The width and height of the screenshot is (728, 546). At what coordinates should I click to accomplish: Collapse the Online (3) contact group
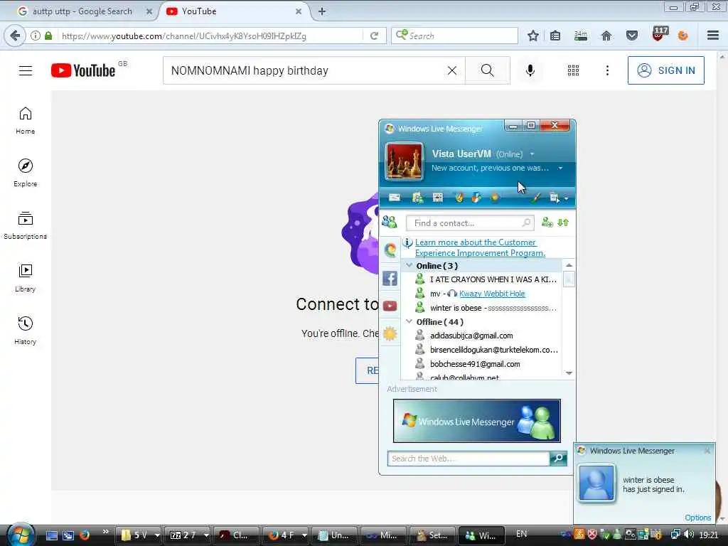point(409,265)
